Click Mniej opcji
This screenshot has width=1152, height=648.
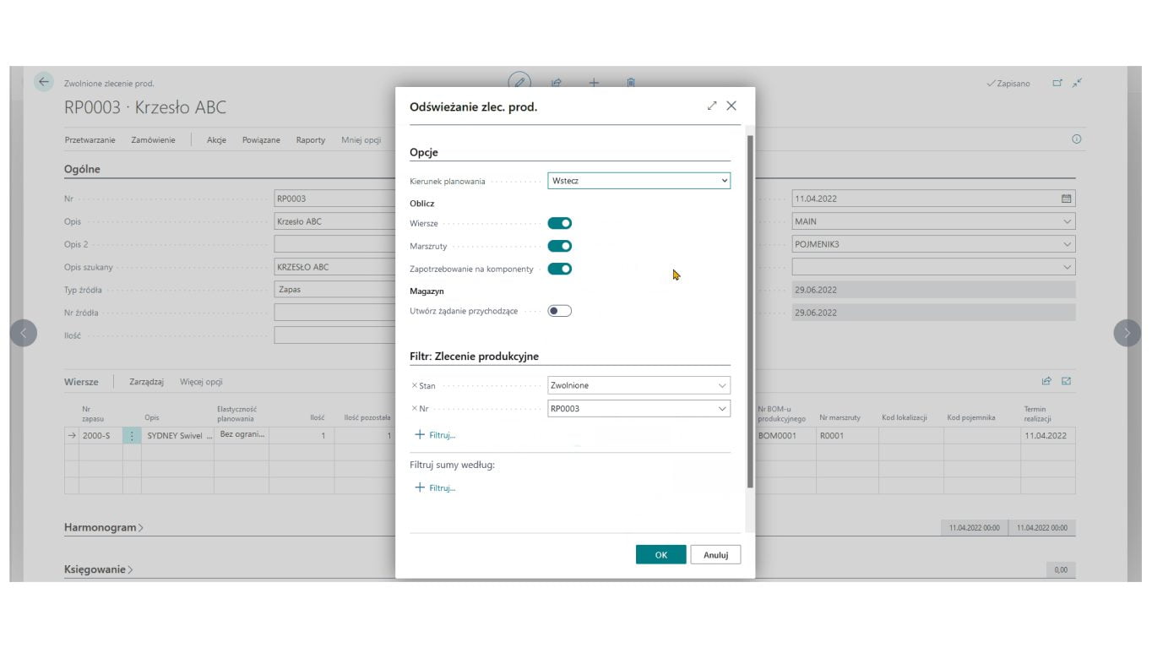[361, 140]
